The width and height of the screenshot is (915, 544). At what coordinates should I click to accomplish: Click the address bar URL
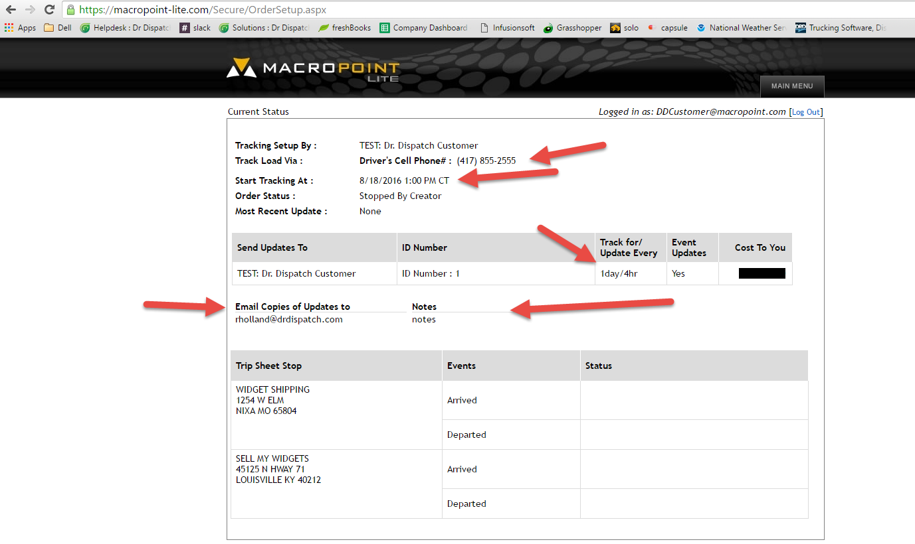click(x=203, y=10)
